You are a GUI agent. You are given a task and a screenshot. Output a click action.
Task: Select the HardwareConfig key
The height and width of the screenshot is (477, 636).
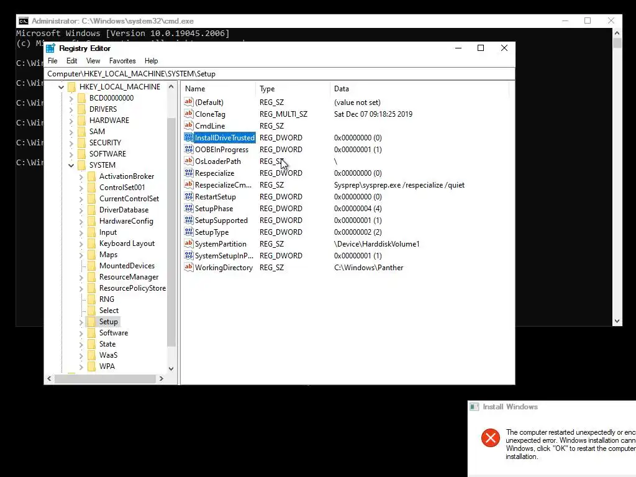point(126,221)
